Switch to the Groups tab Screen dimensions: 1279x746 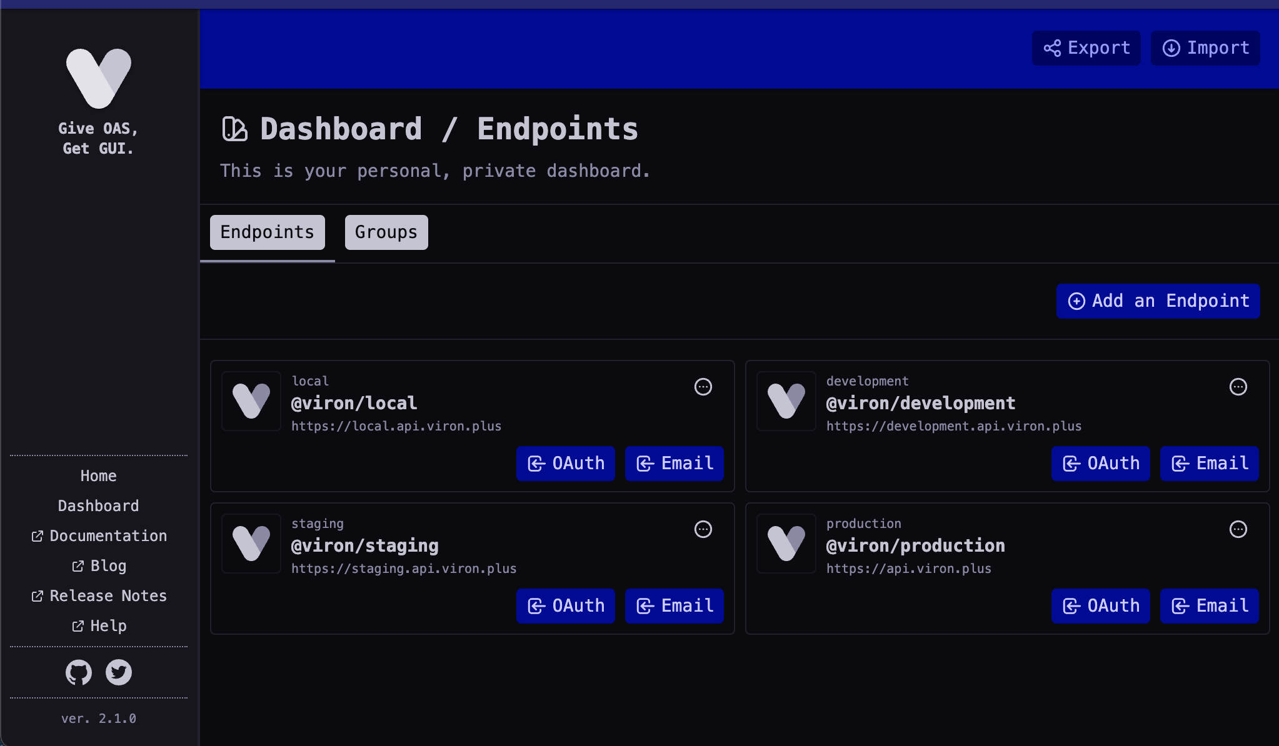tap(386, 232)
